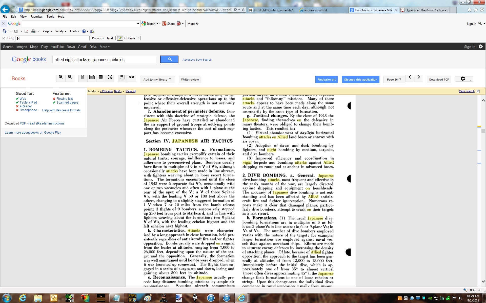Toggle full screen view icon
The height and width of the screenshot is (303, 486).
110,77
